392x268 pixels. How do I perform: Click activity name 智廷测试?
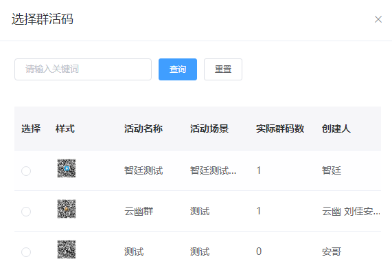(143, 170)
